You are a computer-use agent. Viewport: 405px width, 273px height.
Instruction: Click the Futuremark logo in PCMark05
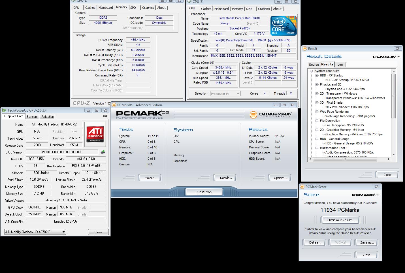point(270,114)
